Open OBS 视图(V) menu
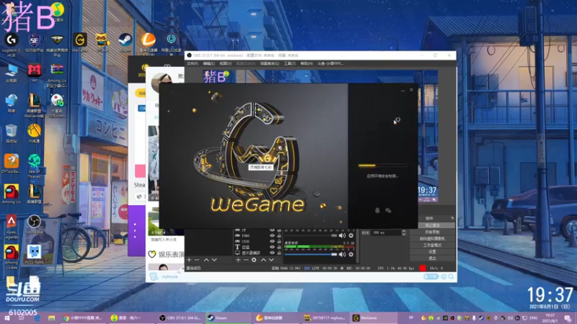This screenshot has width=577, height=324. tap(226, 63)
